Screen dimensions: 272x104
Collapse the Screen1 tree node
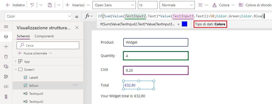[x=15, y=69]
